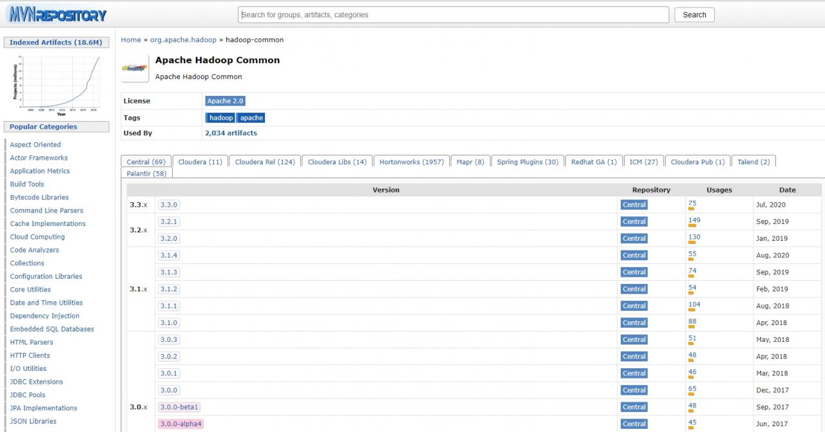Image resolution: width=825 pixels, height=432 pixels.
Task: Click the Central badge for version 3.3.0
Action: (x=634, y=205)
